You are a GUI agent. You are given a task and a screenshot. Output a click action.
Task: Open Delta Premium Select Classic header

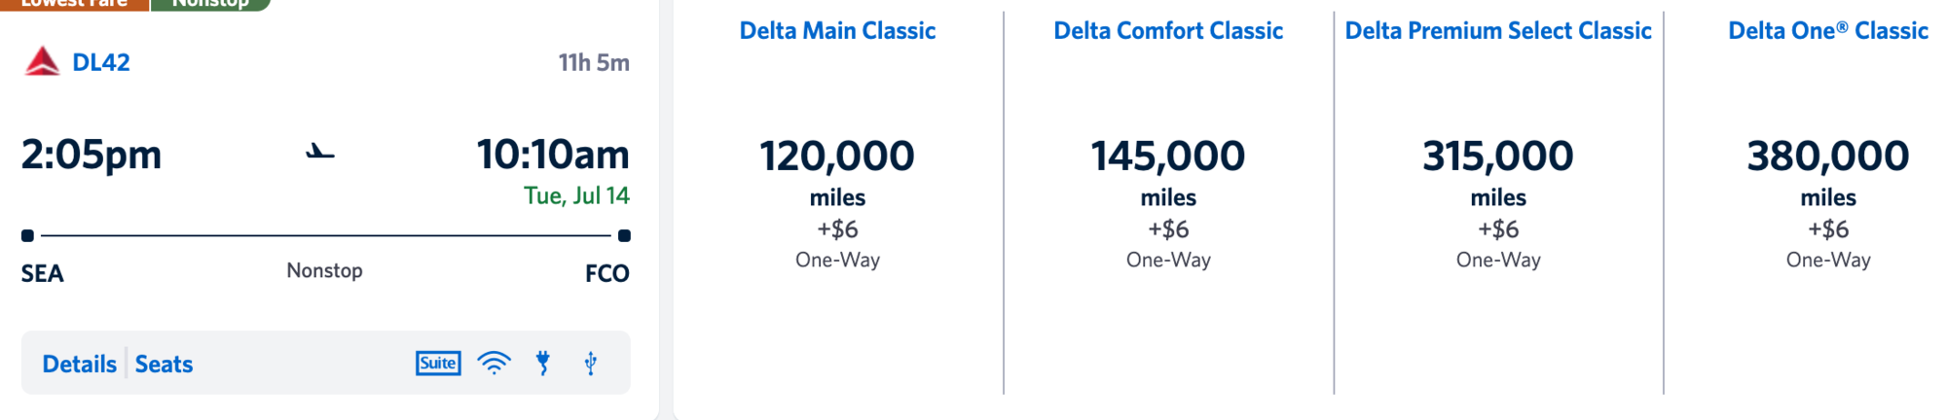click(1498, 31)
